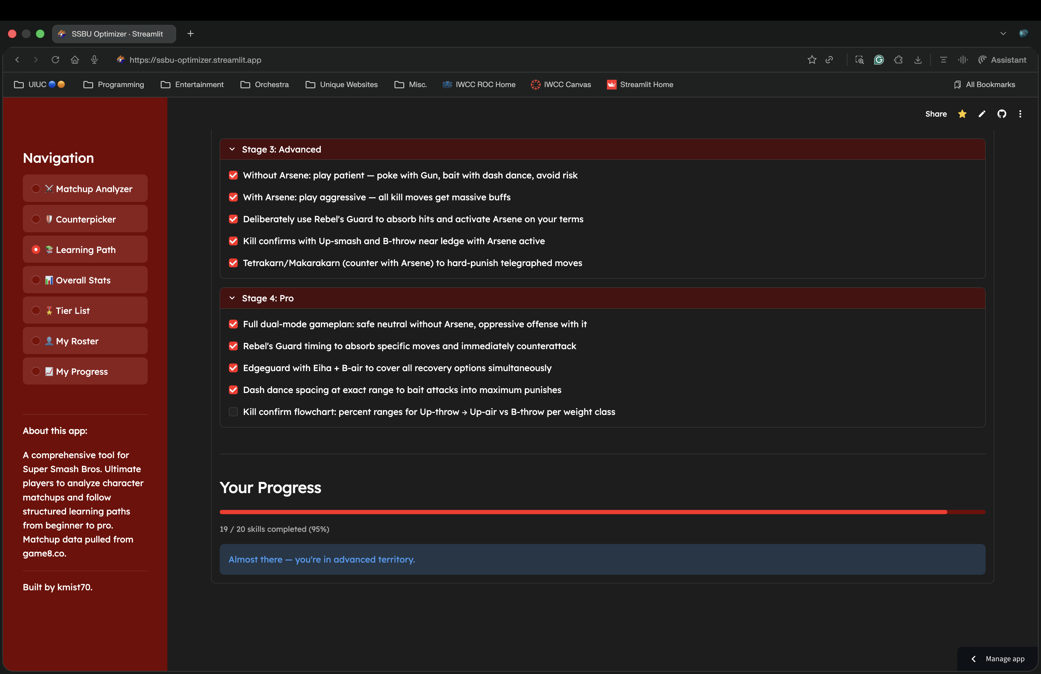Click the microphone voice search icon
Screen dimensions: 1041x674
pyautogui.click(x=94, y=60)
